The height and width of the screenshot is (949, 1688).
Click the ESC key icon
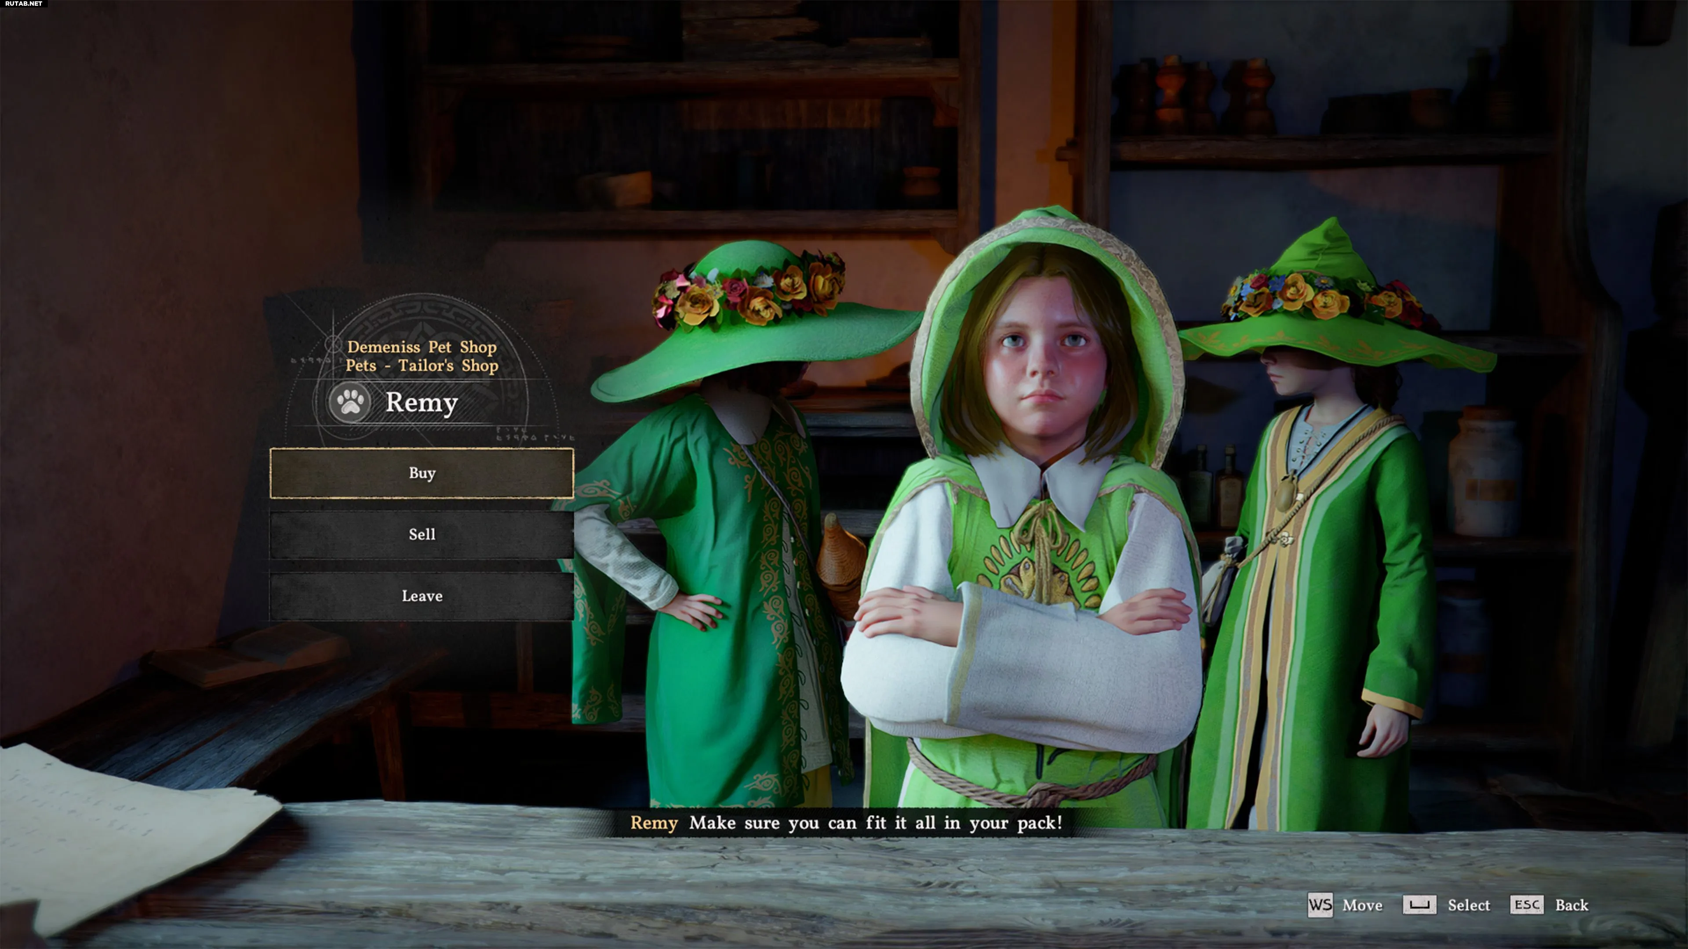[x=1526, y=905]
